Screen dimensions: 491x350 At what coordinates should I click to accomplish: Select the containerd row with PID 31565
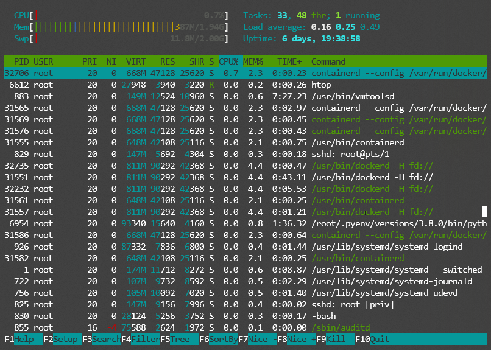point(245,108)
